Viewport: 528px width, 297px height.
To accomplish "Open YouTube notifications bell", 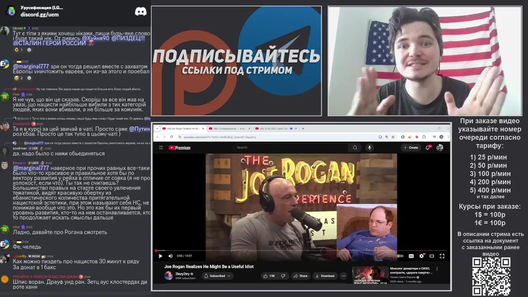I will click(x=429, y=147).
